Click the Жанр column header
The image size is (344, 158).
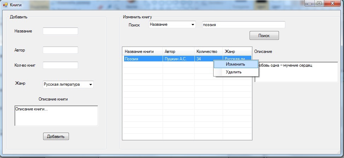click(x=237, y=51)
